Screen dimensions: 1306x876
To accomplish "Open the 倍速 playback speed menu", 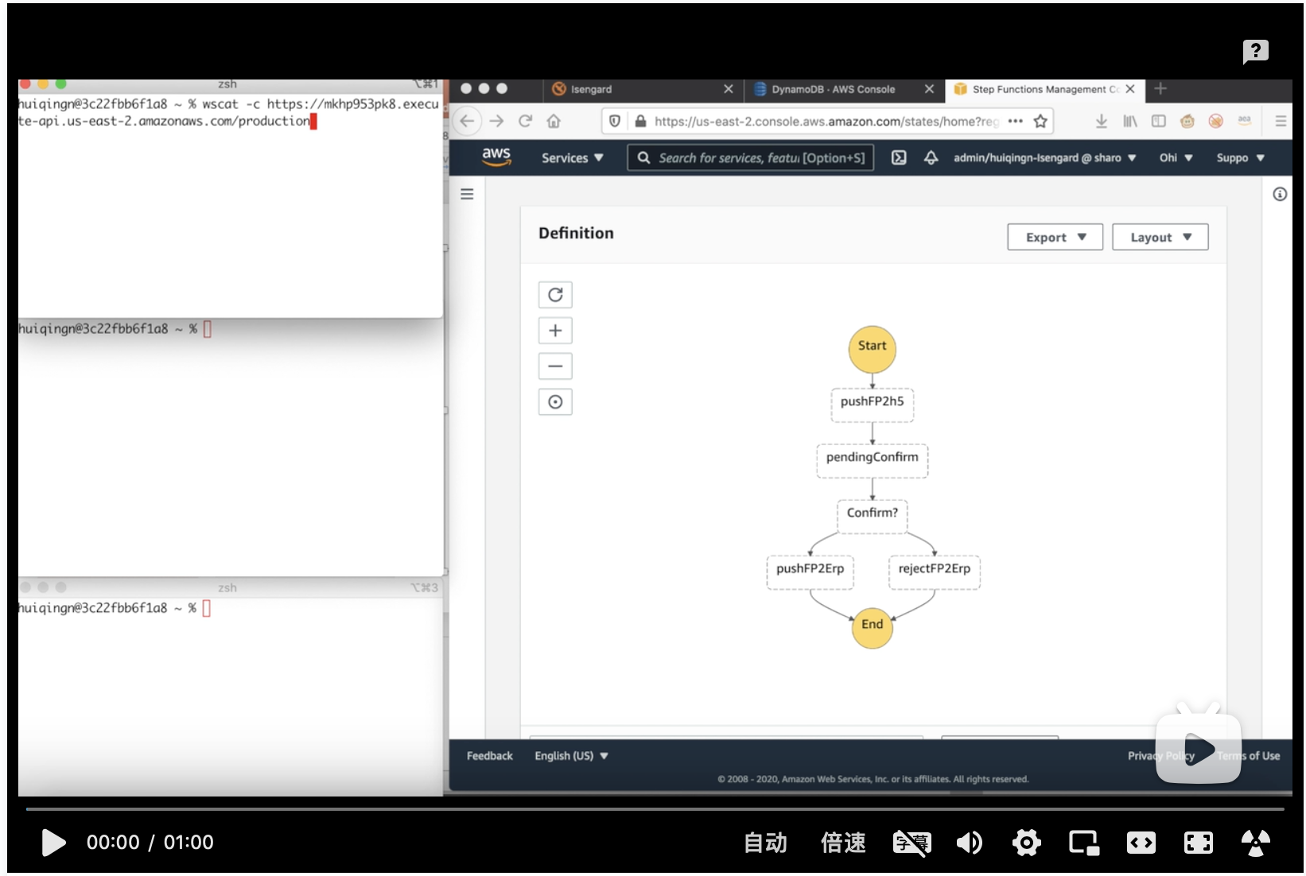I will click(843, 842).
